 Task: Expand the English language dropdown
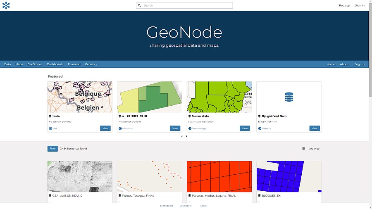click(359, 64)
